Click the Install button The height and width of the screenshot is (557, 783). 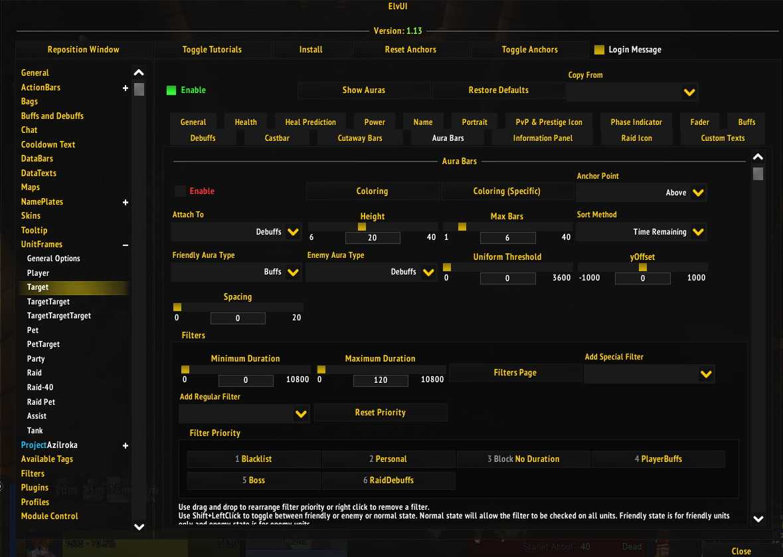(x=311, y=49)
